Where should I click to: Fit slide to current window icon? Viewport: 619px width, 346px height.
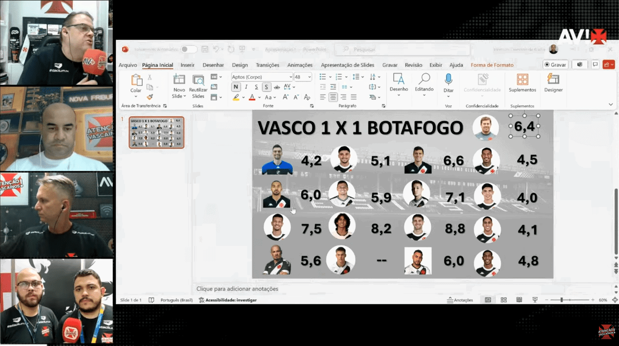pos(615,300)
